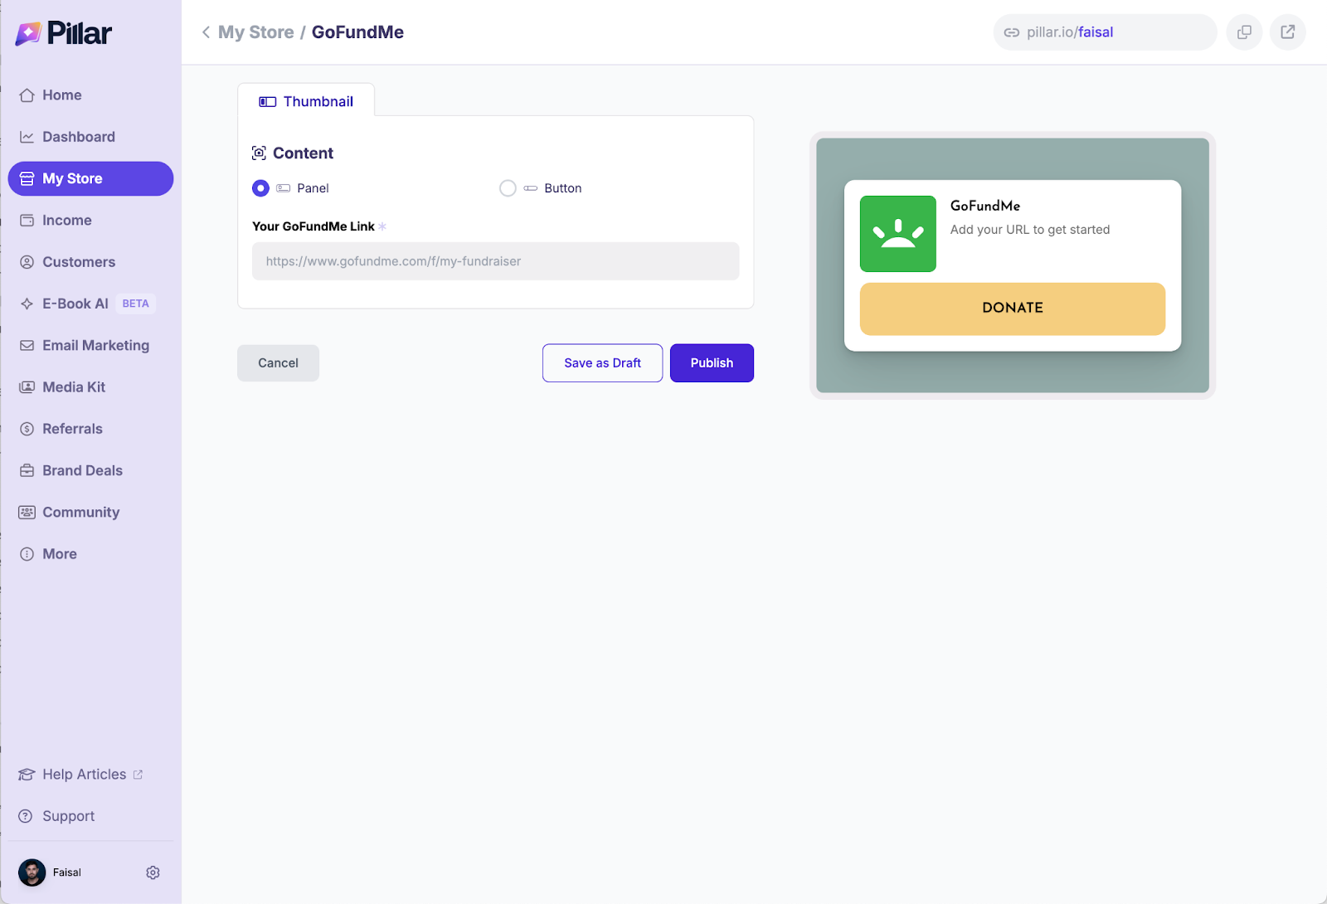Click the Cancel button
The width and height of the screenshot is (1327, 904).
[278, 363]
